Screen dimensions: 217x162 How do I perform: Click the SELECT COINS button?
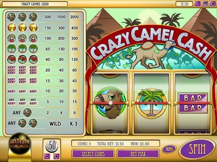pyautogui.click(x=93, y=154)
